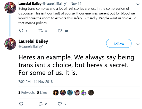The width and height of the screenshot is (142, 109).
Task: Open the Nov 14 date on the parent tweet
Action: tap(76, 4)
